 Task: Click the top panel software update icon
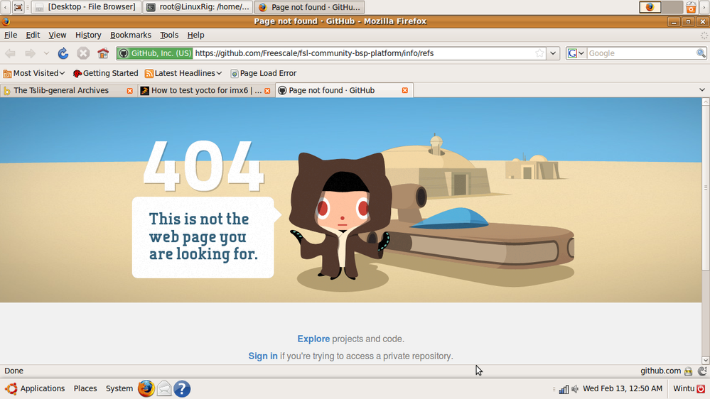coord(691,7)
